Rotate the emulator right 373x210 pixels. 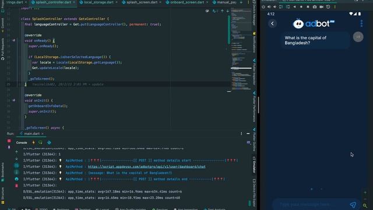(288, 7)
